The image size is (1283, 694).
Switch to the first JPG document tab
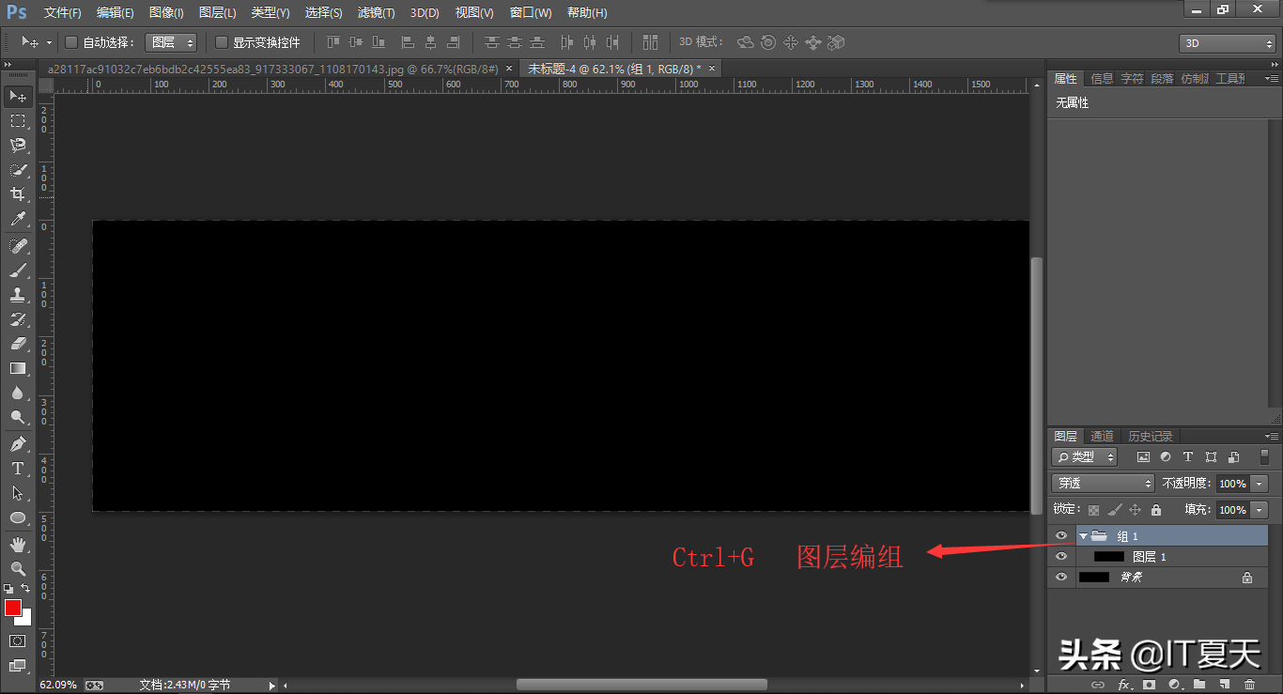pyautogui.click(x=274, y=69)
